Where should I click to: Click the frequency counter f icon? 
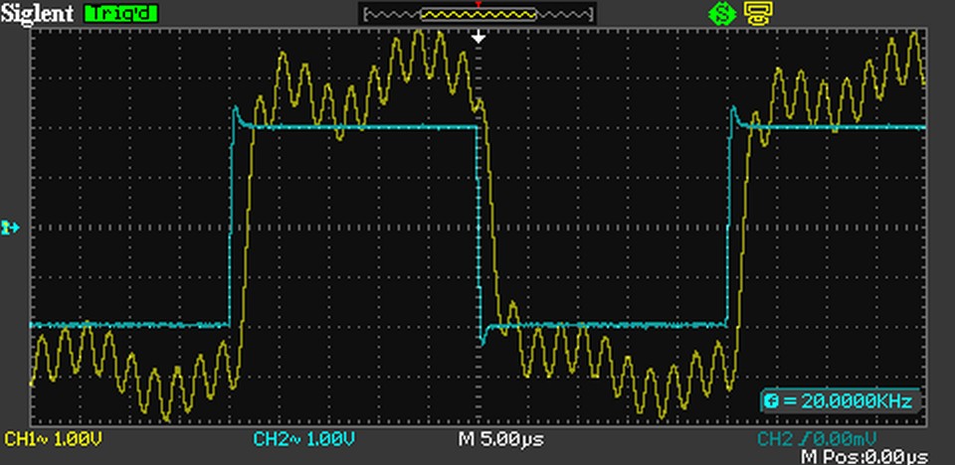coord(772,400)
